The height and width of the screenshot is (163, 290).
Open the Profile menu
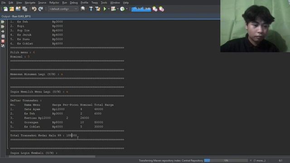(x=85, y=3)
